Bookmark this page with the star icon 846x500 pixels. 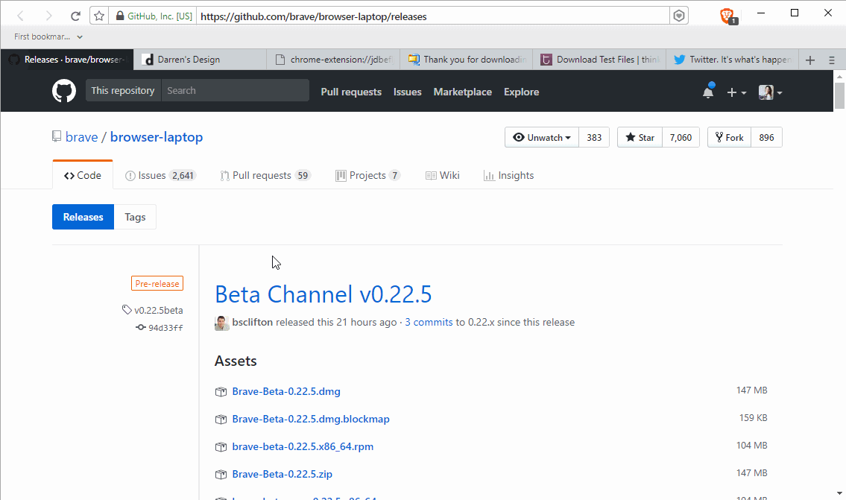click(x=99, y=16)
